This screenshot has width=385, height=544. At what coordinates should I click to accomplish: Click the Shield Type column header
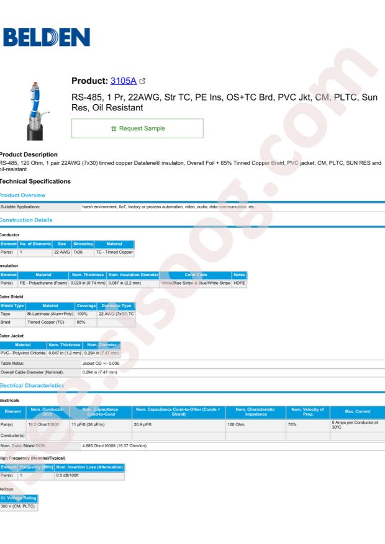click(12, 306)
